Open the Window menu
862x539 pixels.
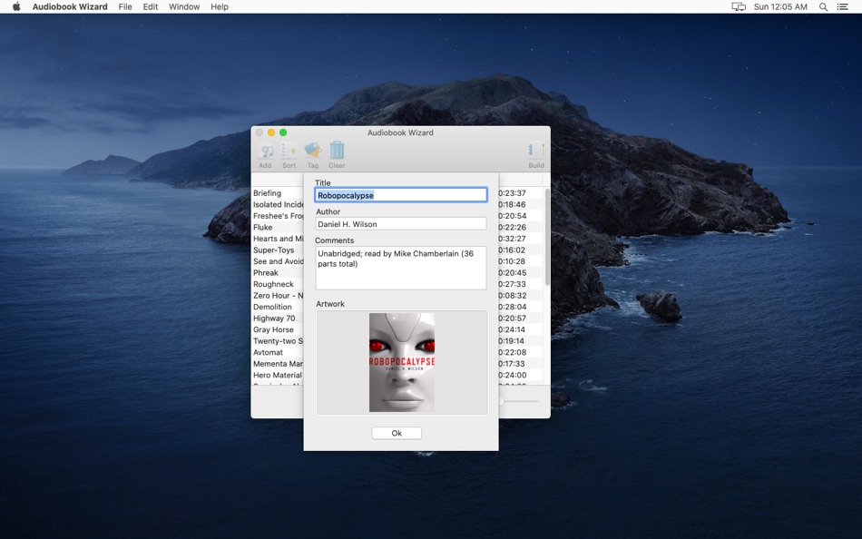[184, 6]
